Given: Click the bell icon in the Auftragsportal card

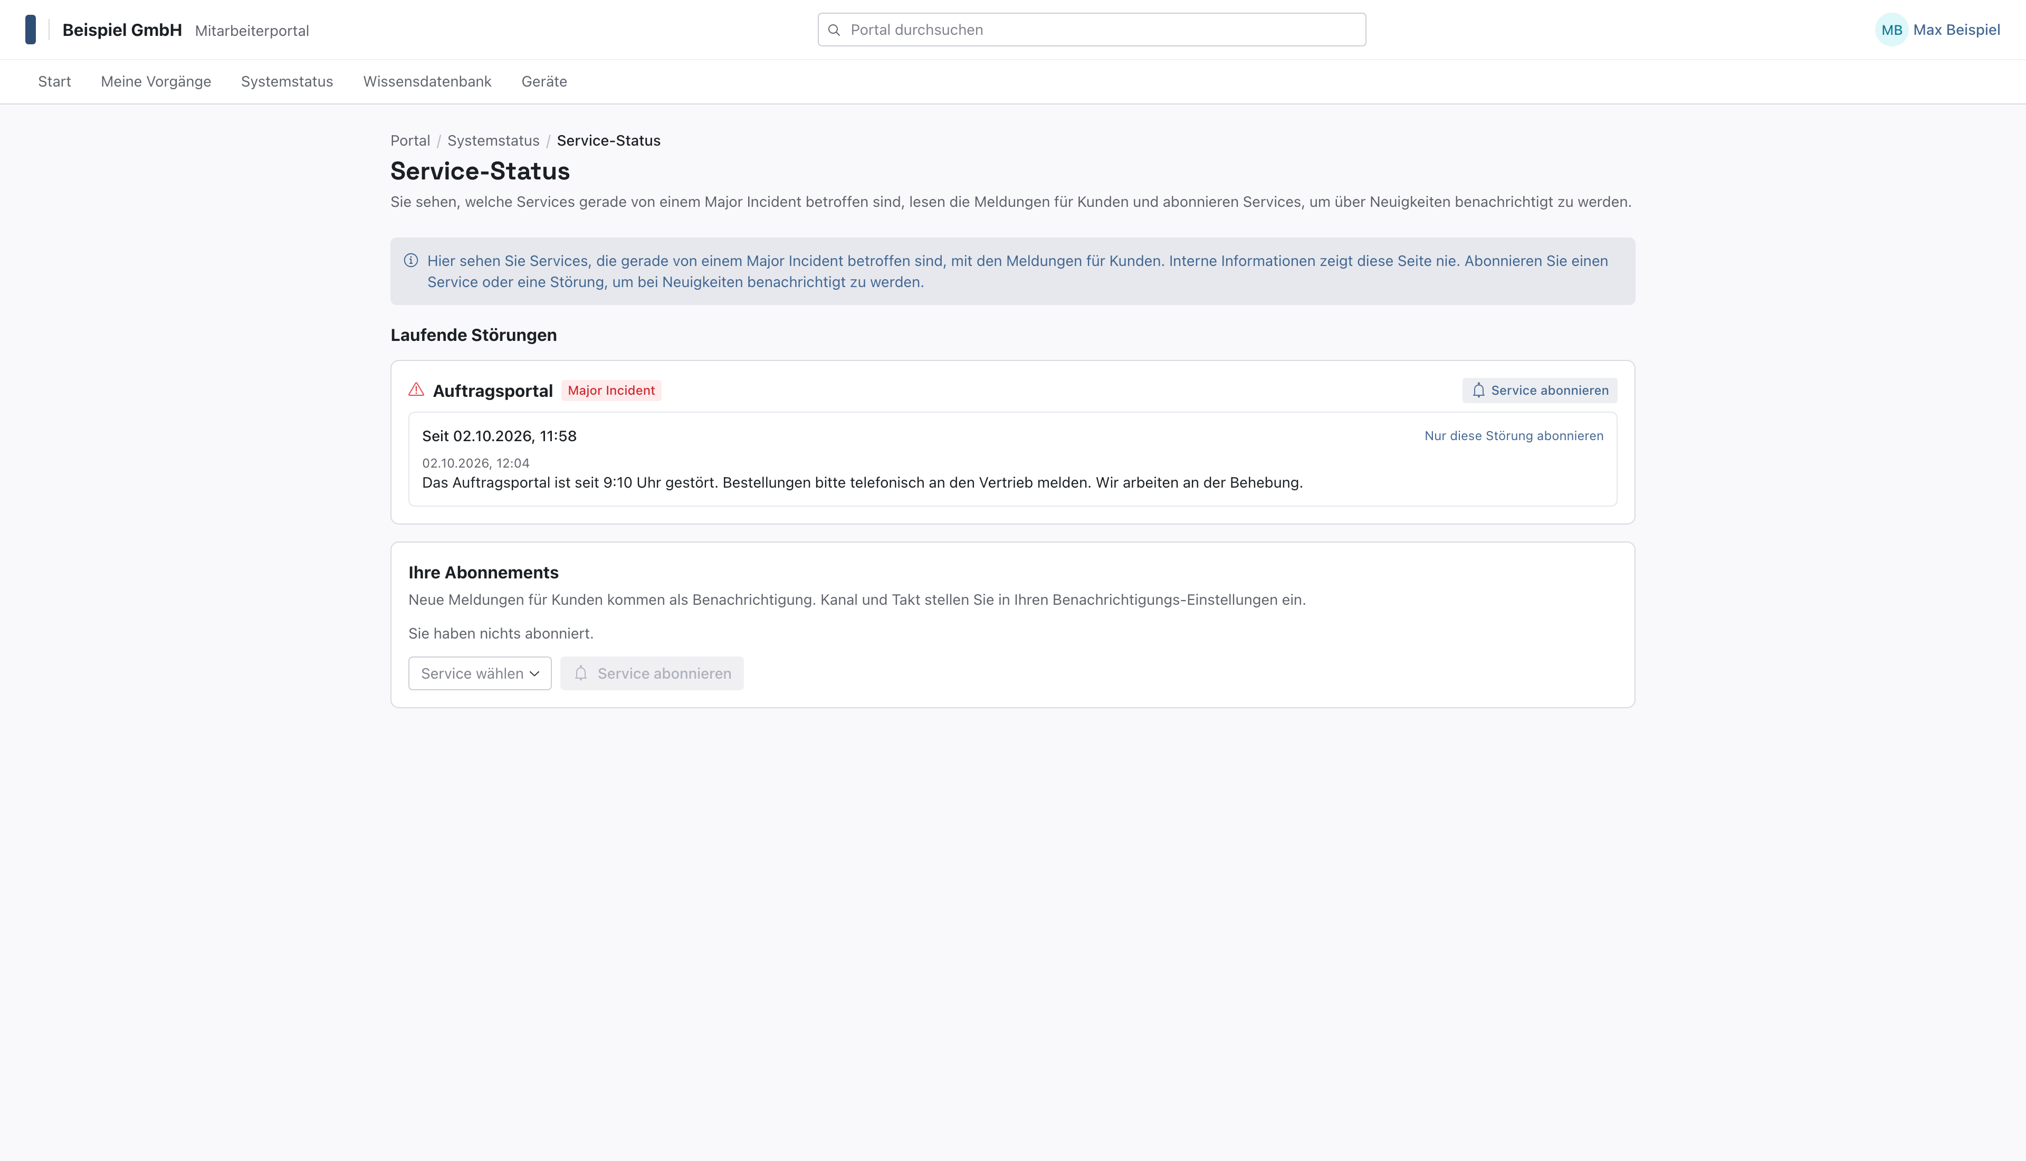Looking at the screenshot, I should [1478, 391].
